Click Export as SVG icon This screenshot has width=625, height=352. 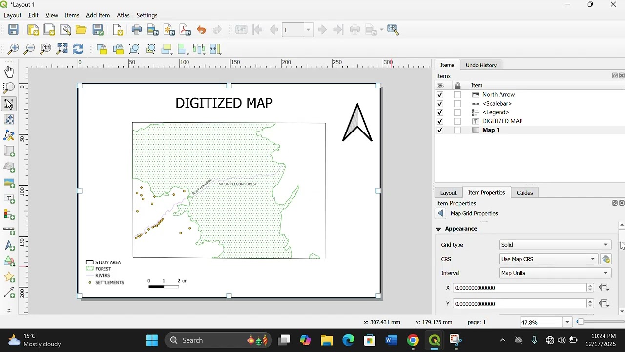169,30
